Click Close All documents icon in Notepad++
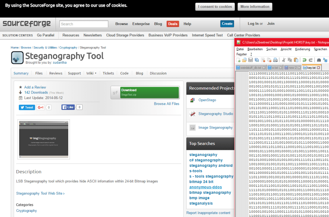This screenshot has width=329, height=217. coord(269,60)
